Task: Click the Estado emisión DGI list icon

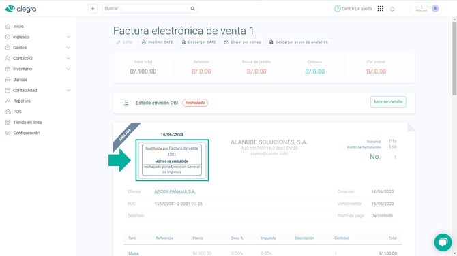Action: click(x=126, y=103)
